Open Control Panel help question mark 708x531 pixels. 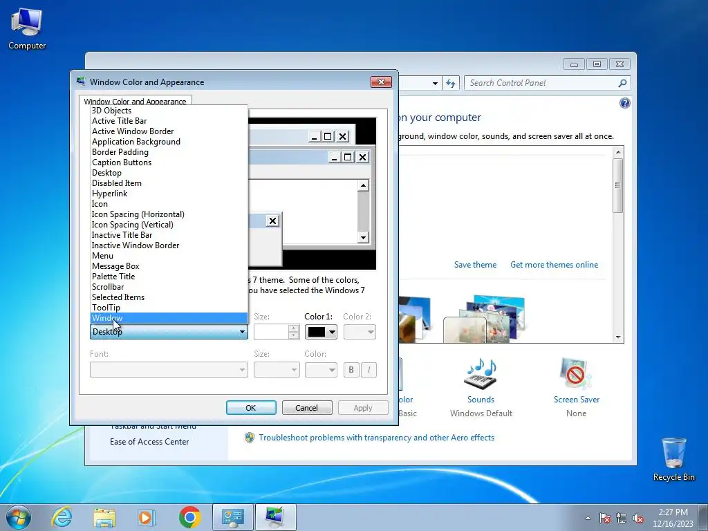pyautogui.click(x=624, y=104)
